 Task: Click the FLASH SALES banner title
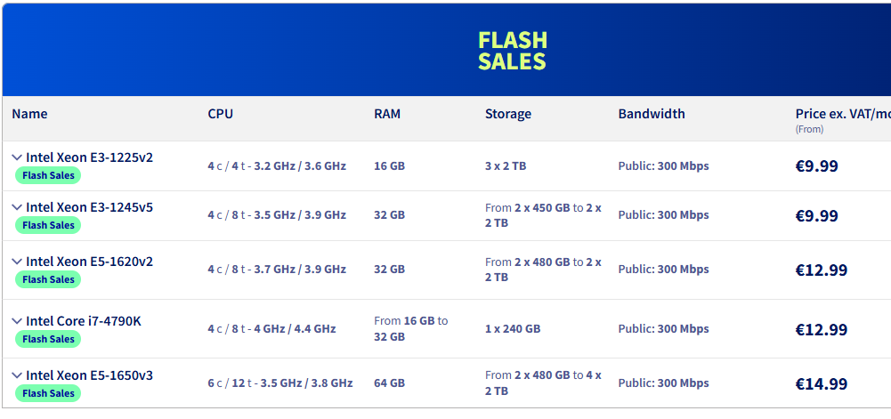513,51
